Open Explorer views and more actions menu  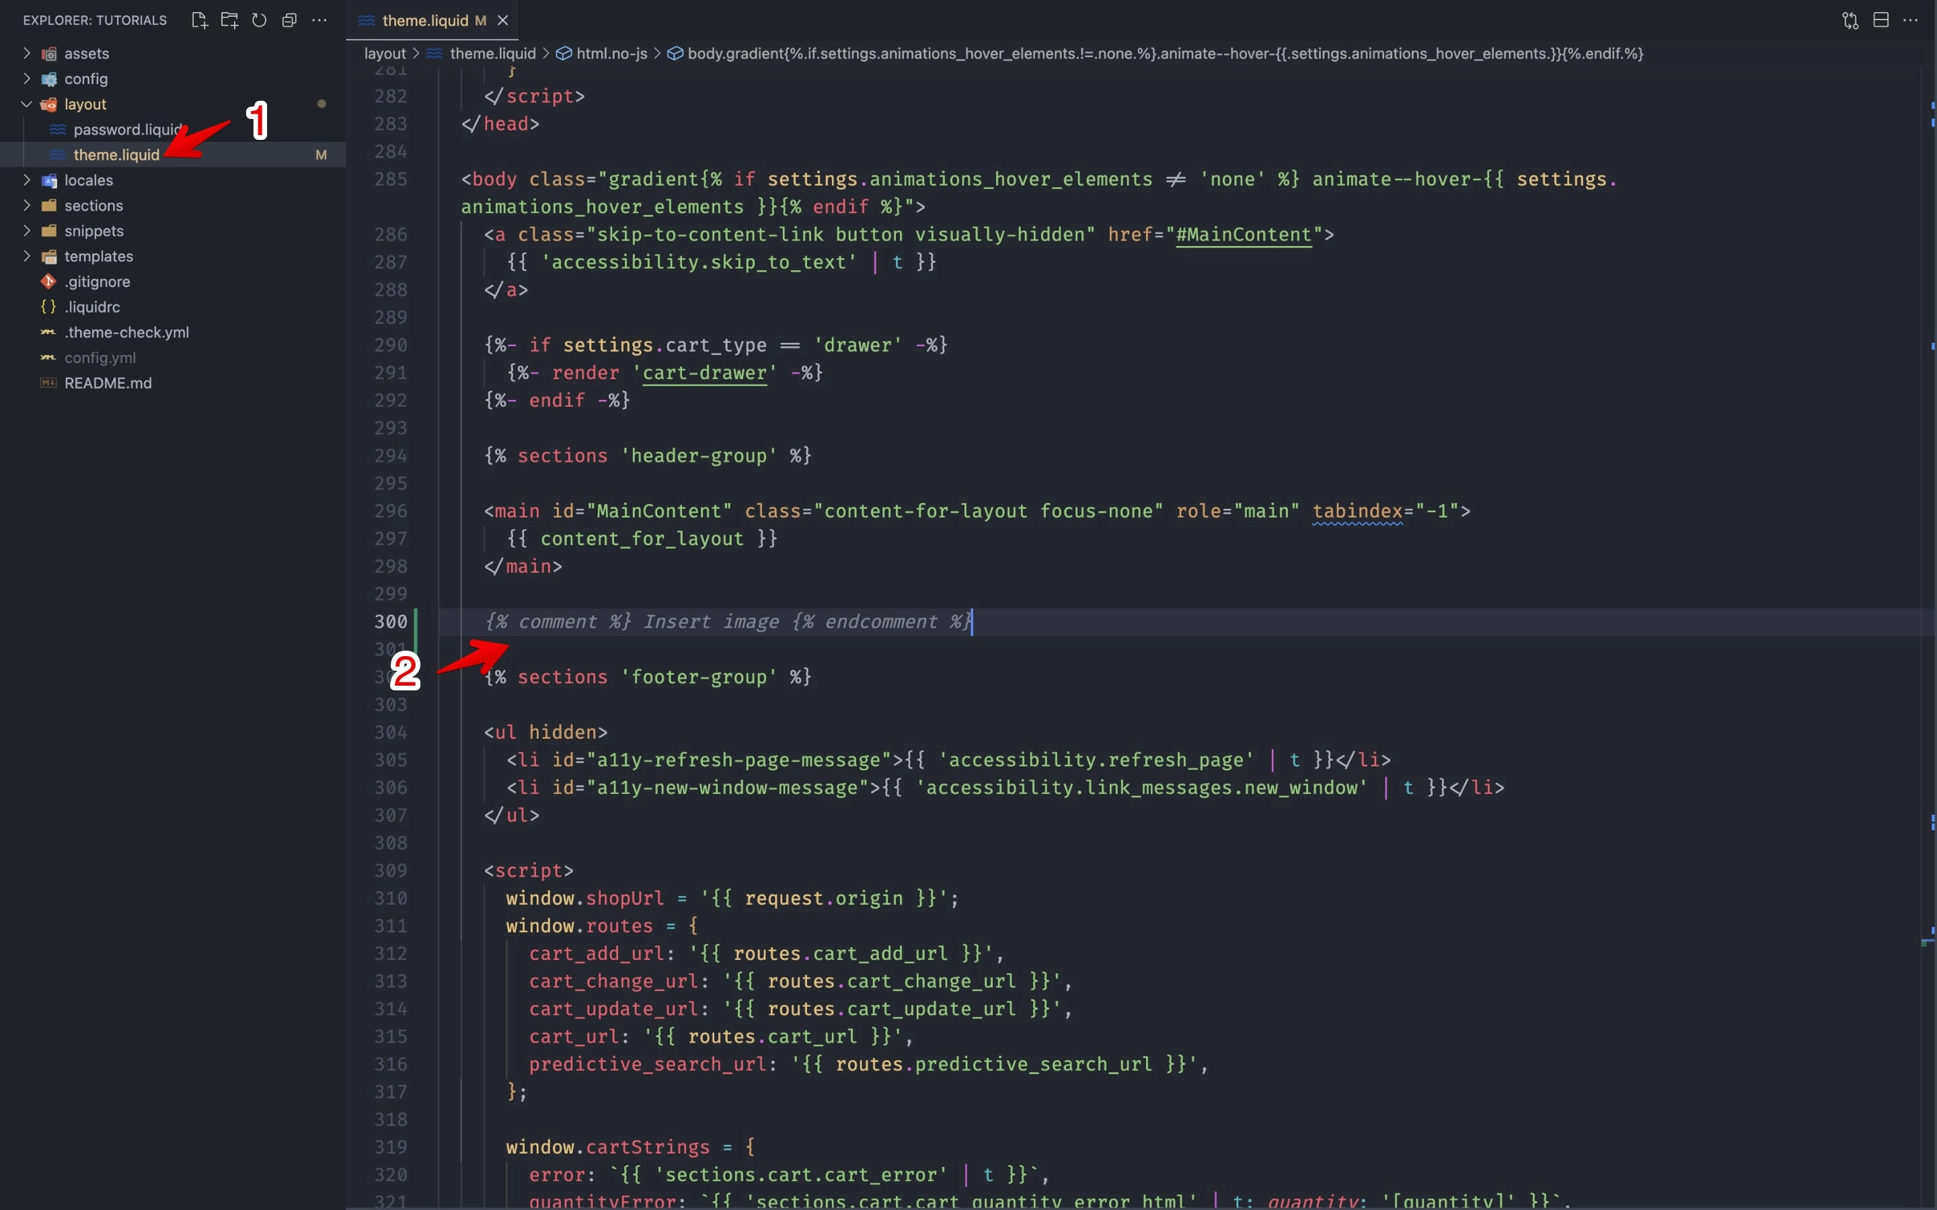[x=319, y=20]
